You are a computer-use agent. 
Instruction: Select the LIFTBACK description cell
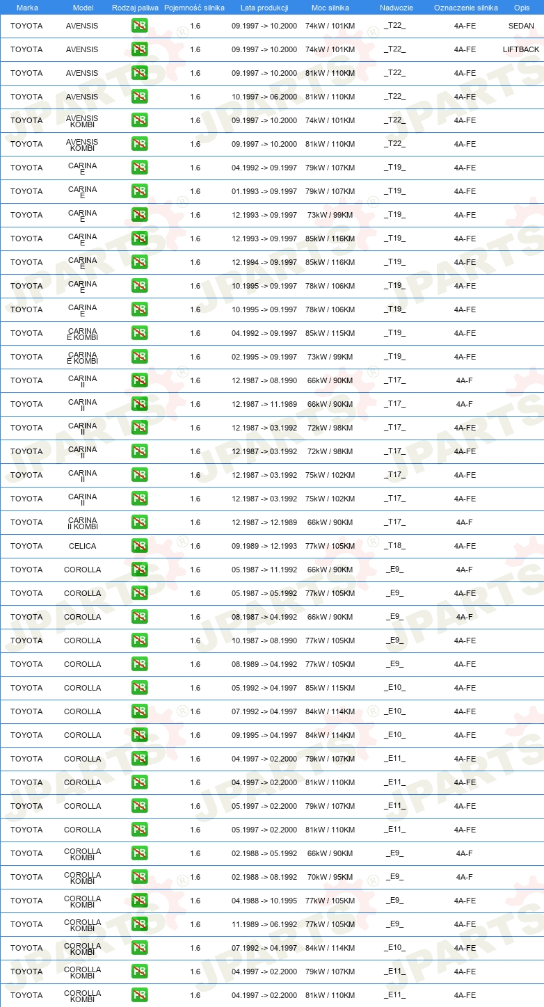tap(521, 49)
